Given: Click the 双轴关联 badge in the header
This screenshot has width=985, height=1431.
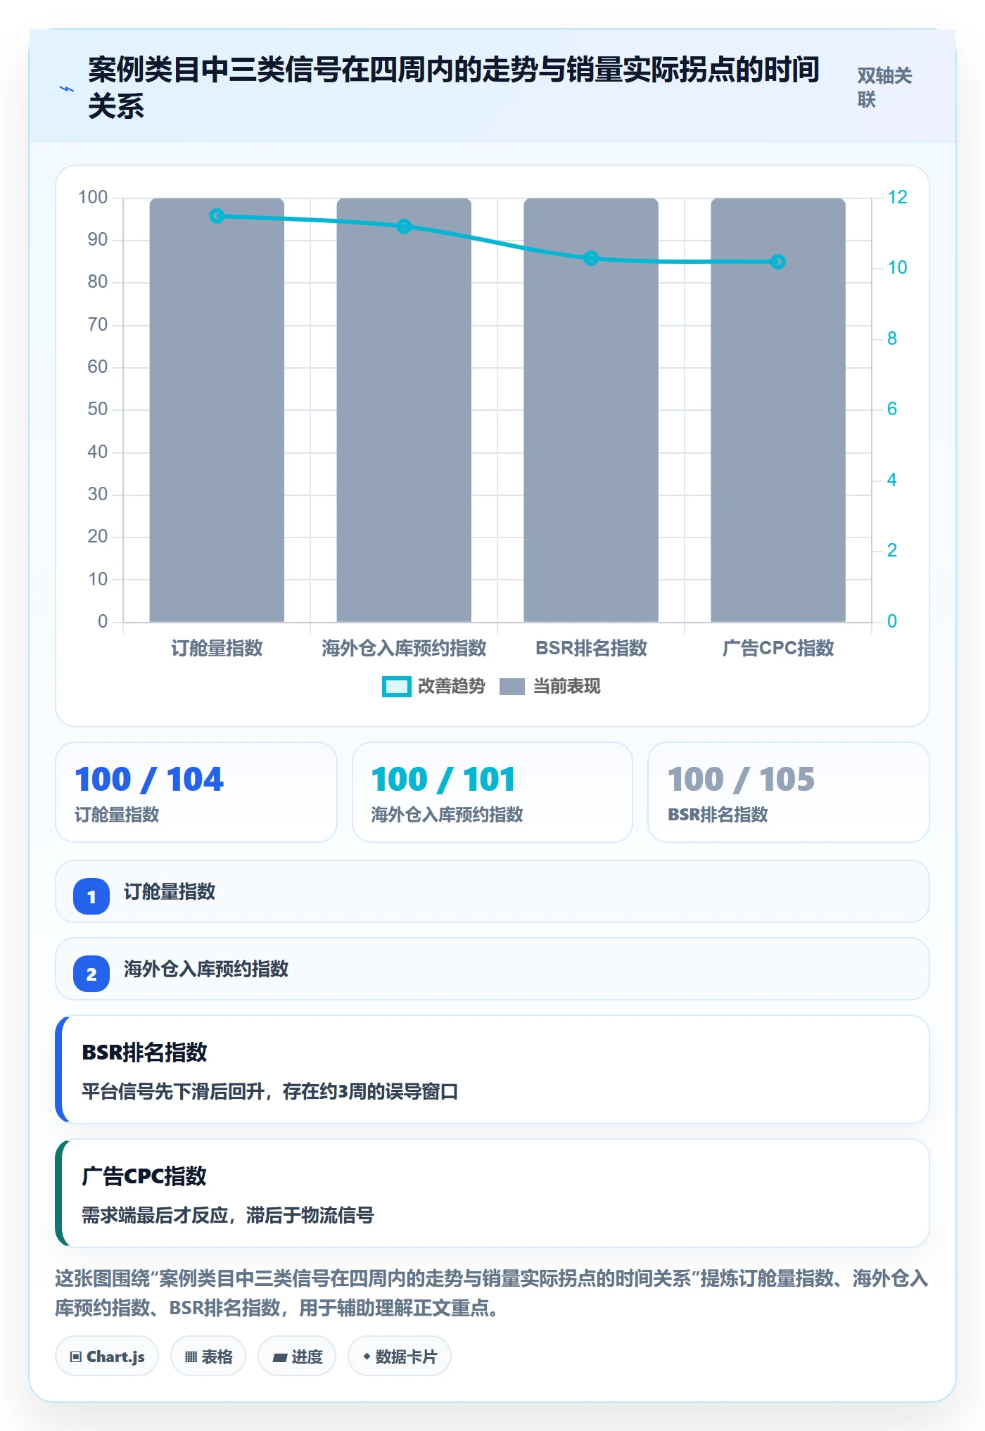Looking at the screenshot, I should [x=884, y=88].
